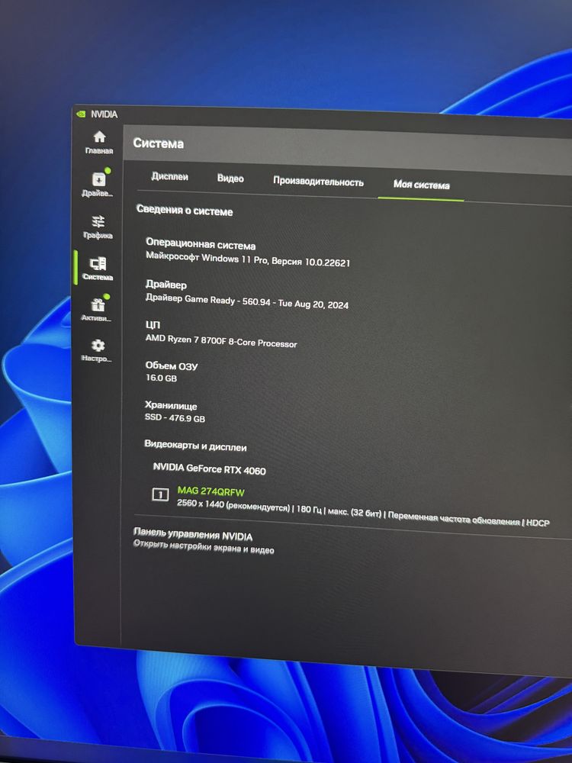Switch to the Производительность tab
This screenshot has width=572, height=763.
(x=318, y=181)
